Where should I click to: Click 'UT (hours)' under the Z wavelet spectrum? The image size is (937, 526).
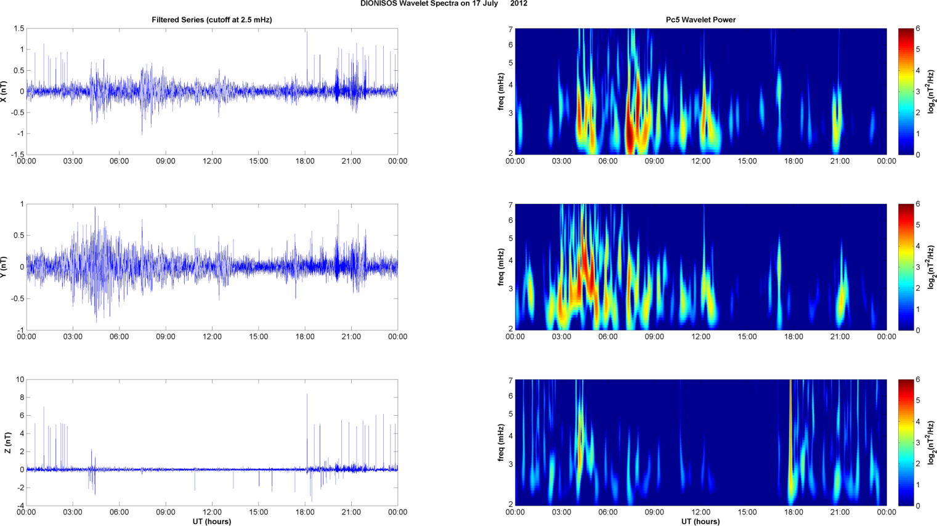[700, 522]
